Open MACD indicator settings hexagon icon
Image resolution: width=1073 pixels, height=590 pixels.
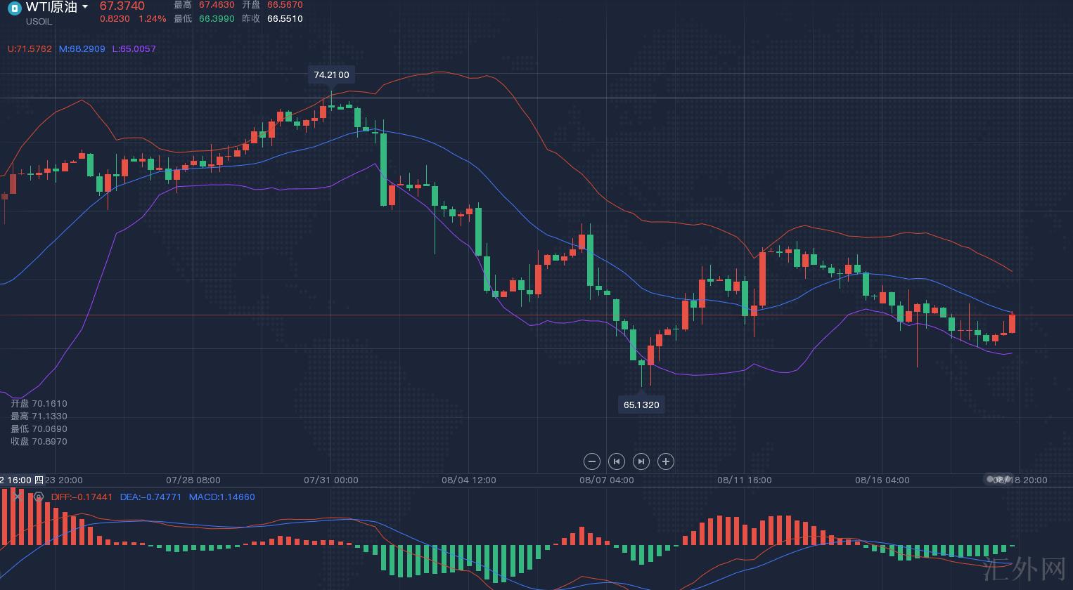pos(39,497)
